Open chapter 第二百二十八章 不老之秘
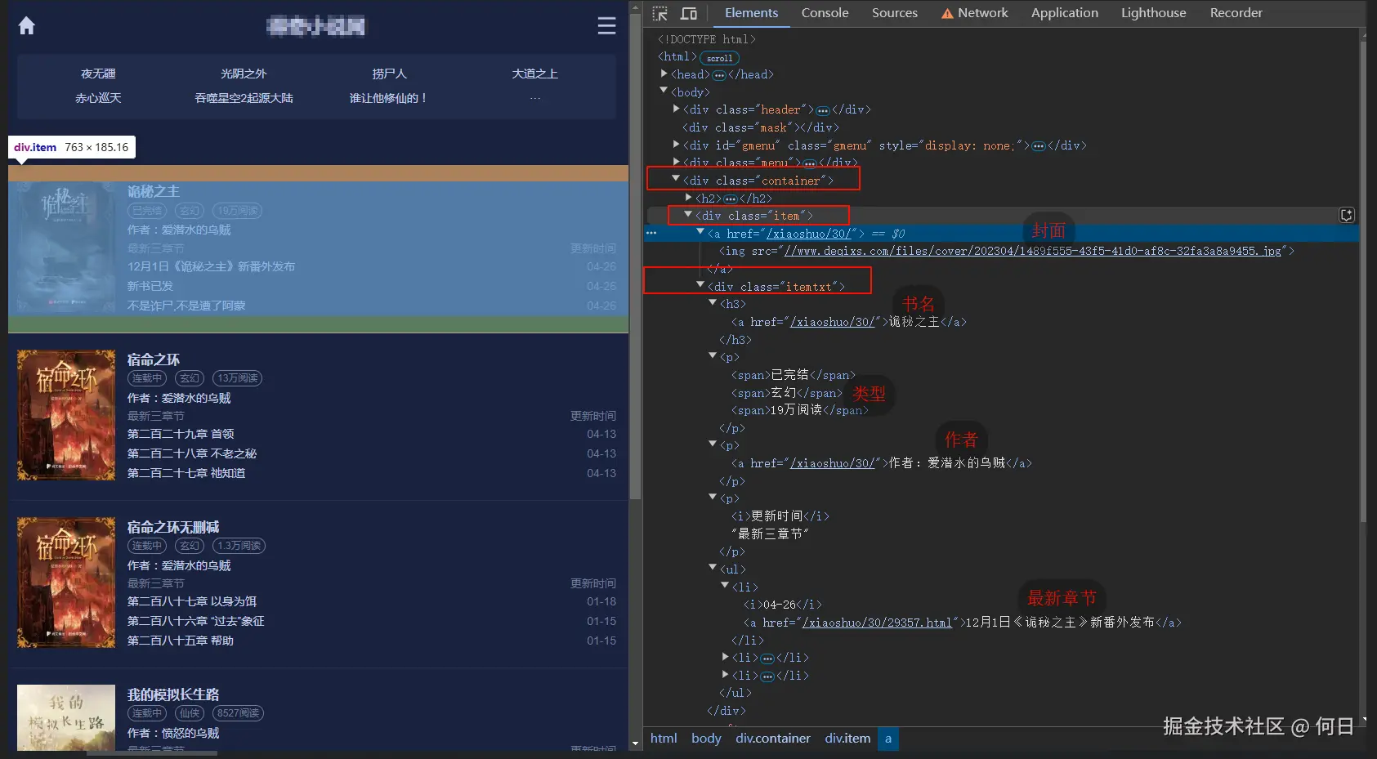 point(192,453)
